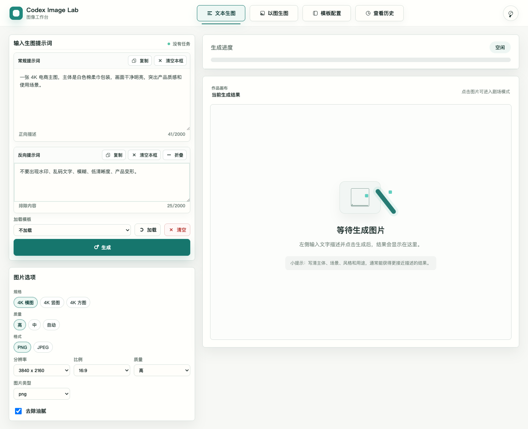Start generation with the 生成 button

tap(102, 247)
